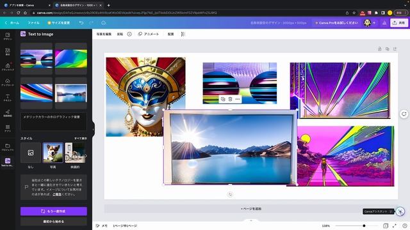The height and width of the screenshot is (230, 410).
Task: Open the Apps (アプリ) sidebar panel
Action: 8,128
